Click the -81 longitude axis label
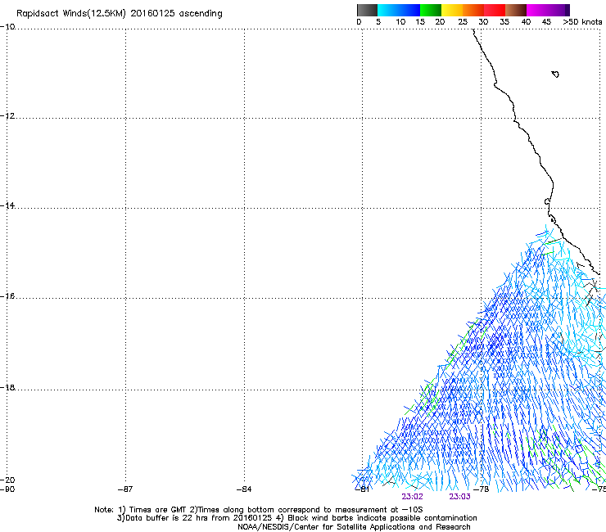The width and height of the screenshot is (606, 532). pyautogui.click(x=362, y=489)
